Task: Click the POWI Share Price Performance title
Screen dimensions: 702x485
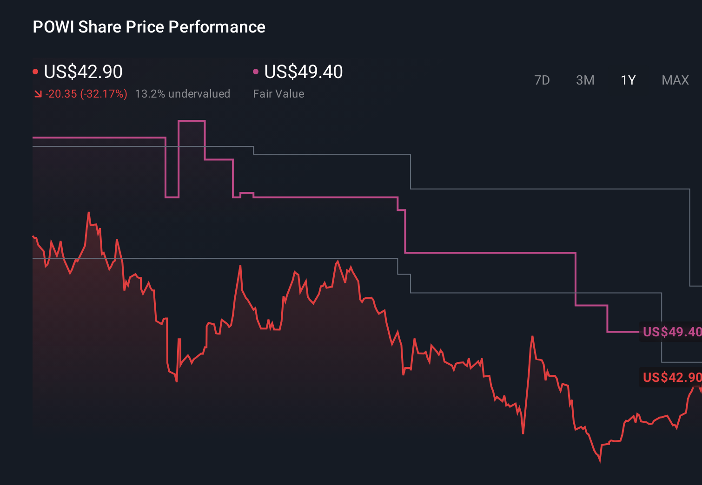Action: pos(148,27)
